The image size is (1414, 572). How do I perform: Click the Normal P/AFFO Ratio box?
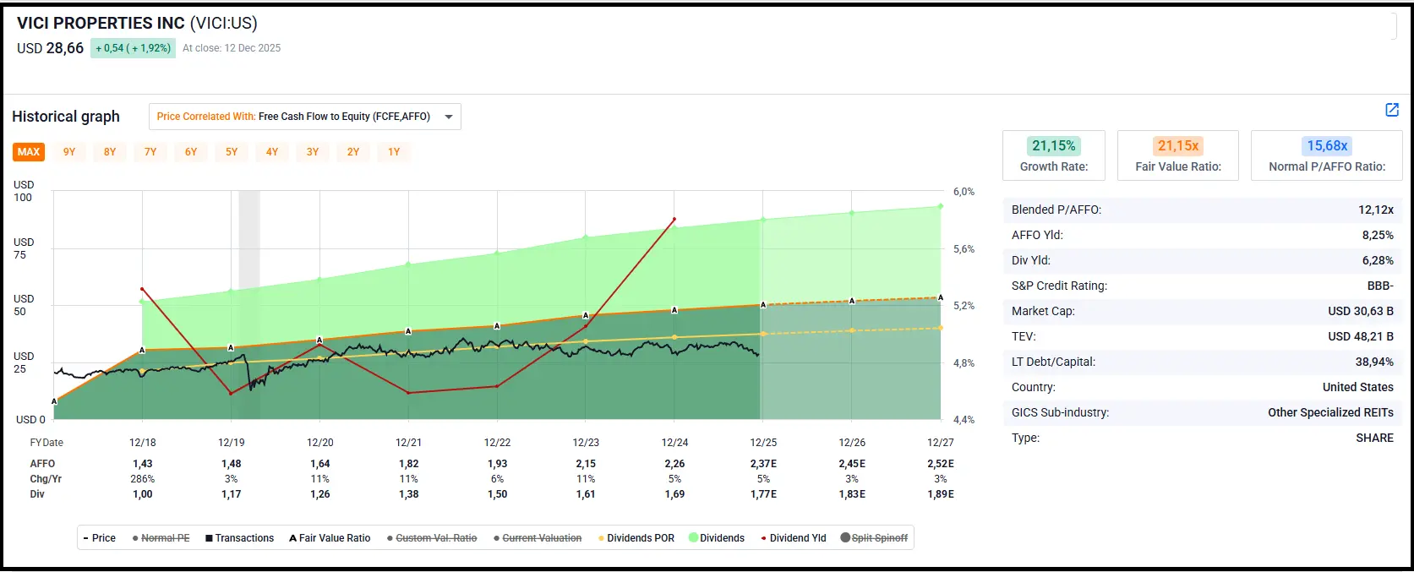pos(1326,155)
